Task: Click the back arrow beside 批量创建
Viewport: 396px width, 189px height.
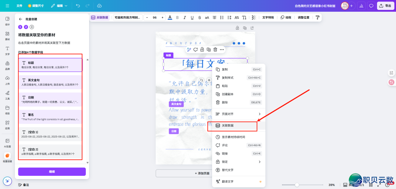Action: tap(21, 19)
